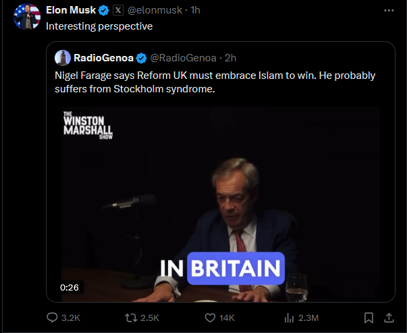407x333 pixels.
Task: Open the Elon Musk display name link
Action: (70, 11)
